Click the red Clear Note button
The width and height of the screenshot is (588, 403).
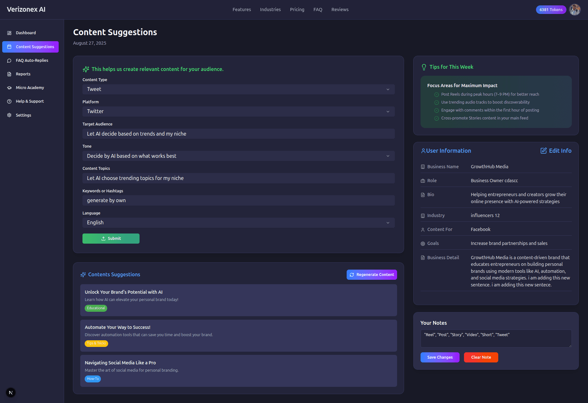pyautogui.click(x=481, y=357)
